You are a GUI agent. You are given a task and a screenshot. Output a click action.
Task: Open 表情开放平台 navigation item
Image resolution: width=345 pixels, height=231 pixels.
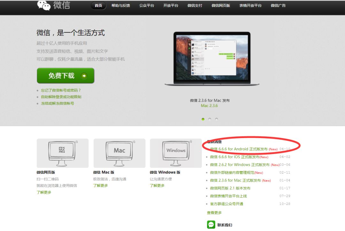[x=250, y=5]
